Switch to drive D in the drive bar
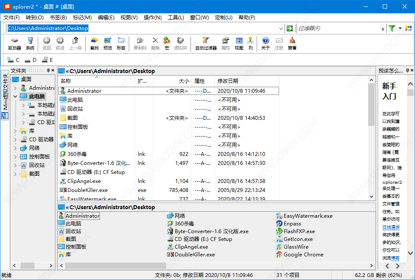 (30, 60)
